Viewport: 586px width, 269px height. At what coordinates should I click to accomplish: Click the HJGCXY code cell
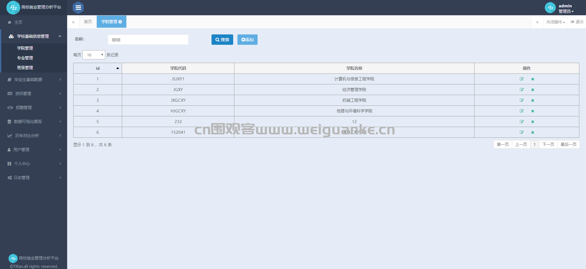(178, 111)
